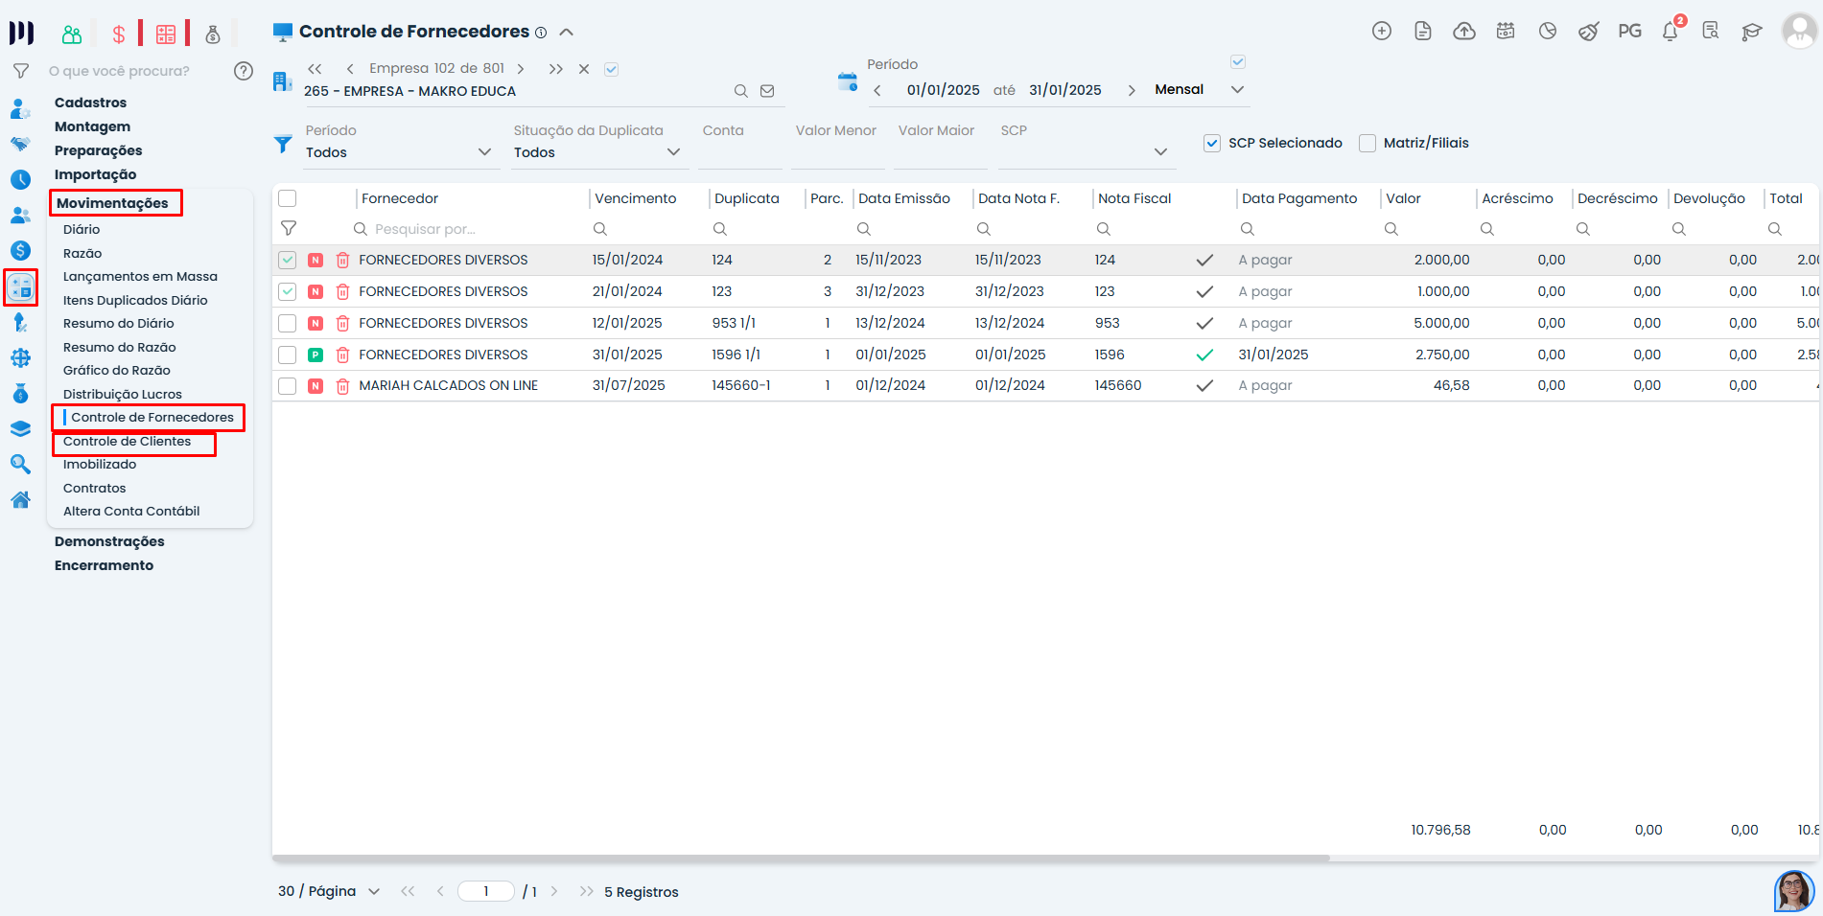Click the graduation cap icon

click(1752, 32)
